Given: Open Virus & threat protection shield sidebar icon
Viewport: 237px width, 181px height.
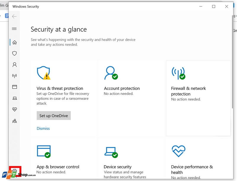Looking at the screenshot, I should coord(15,54).
